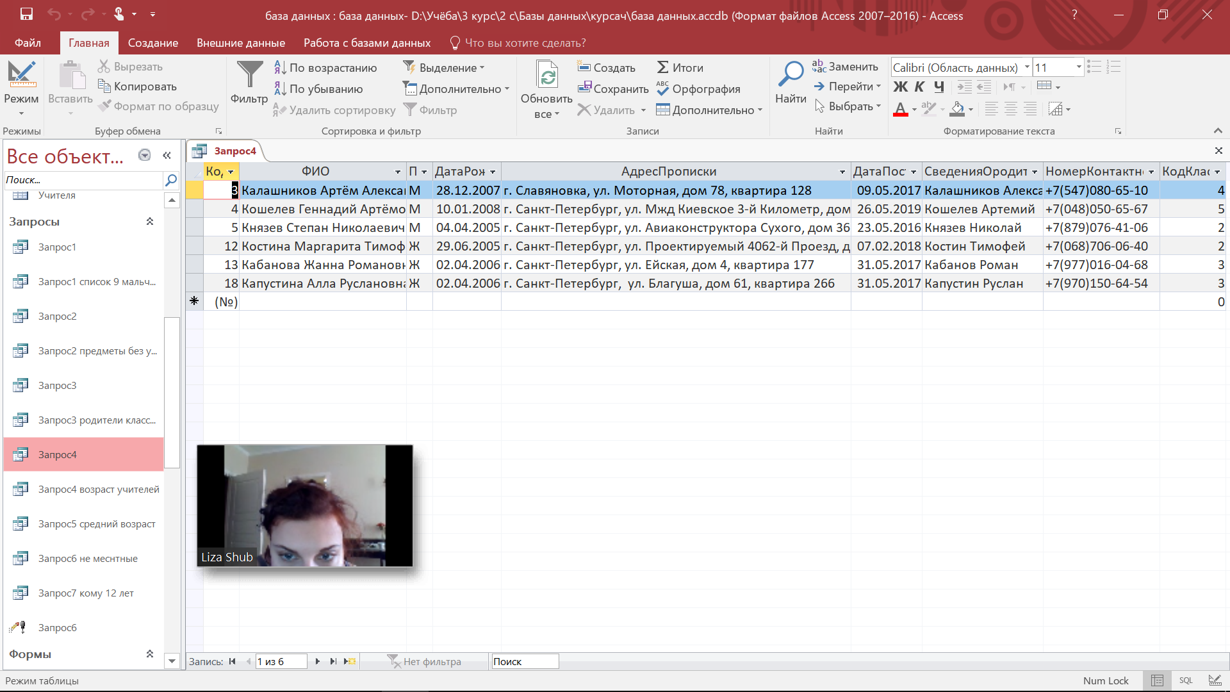
Task: Open Запрос7 кому 12 лет query
Action: tap(86, 593)
